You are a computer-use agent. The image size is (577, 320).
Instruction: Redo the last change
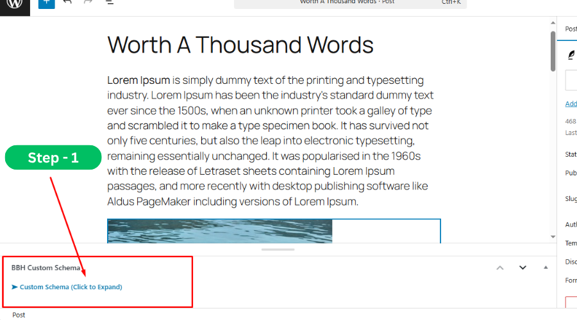coord(88,2)
